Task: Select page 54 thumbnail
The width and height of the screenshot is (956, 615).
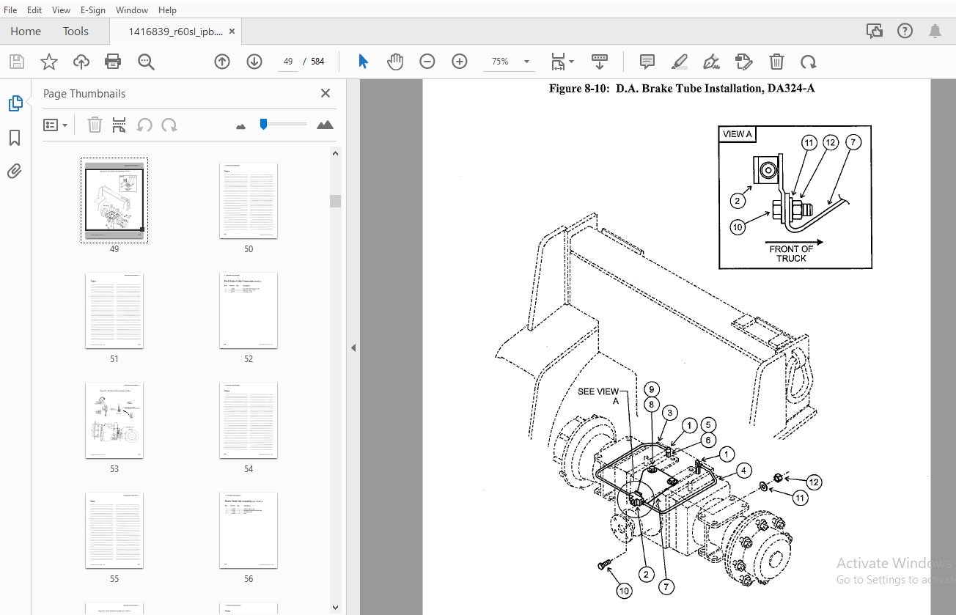Action: coord(249,420)
